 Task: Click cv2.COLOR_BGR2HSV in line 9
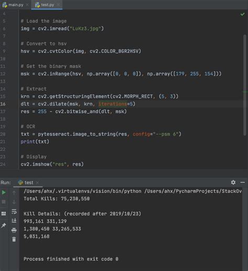[114, 51]
